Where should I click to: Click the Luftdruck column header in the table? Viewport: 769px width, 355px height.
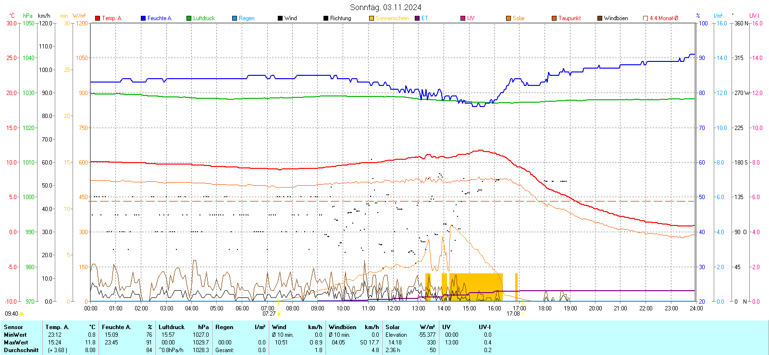[x=172, y=327]
